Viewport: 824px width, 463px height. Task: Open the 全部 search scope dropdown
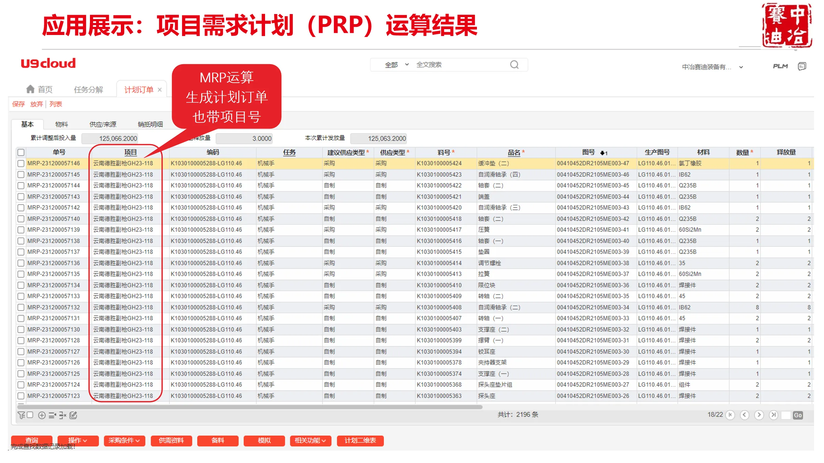[397, 65]
